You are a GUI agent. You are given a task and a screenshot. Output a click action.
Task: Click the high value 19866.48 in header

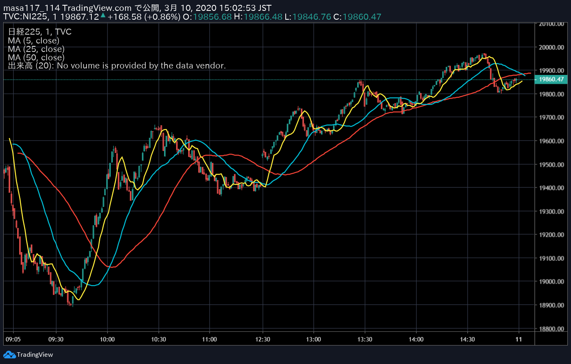[263, 17]
